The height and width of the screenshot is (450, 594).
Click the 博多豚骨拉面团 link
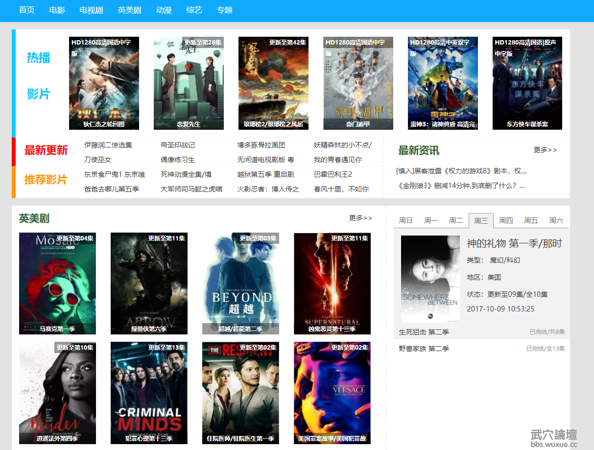pyautogui.click(x=261, y=145)
